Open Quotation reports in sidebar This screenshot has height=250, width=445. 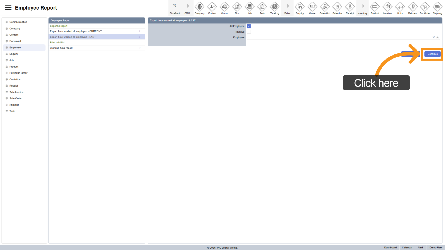[x=15, y=79]
